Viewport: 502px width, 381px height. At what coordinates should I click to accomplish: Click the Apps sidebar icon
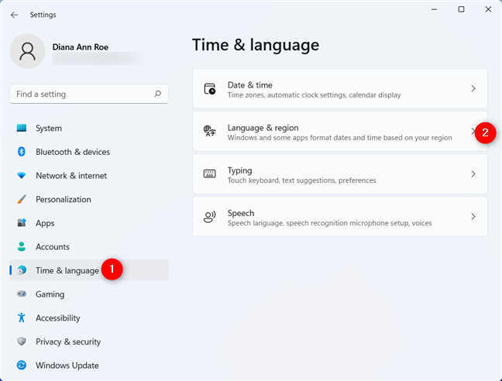pos(22,223)
